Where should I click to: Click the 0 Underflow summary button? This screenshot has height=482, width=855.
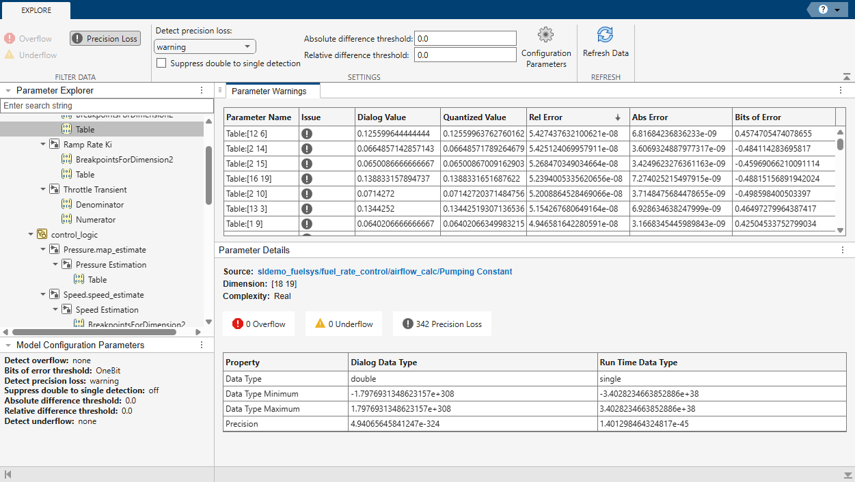[344, 324]
